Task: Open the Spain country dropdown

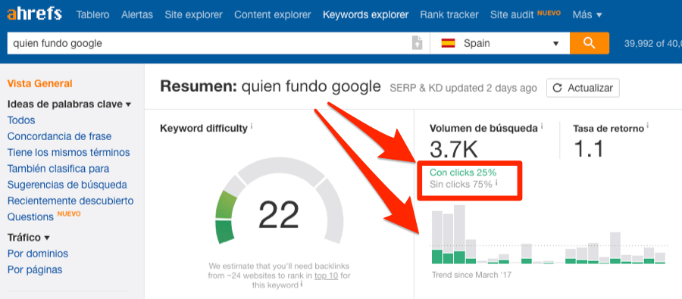Action: tap(500, 43)
